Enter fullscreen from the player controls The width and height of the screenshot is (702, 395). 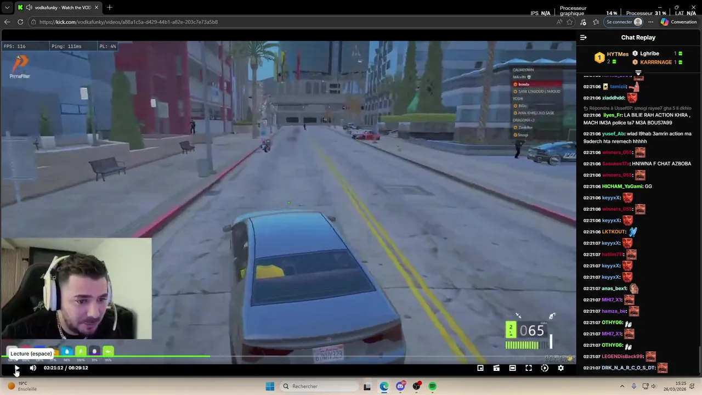[529, 368]
